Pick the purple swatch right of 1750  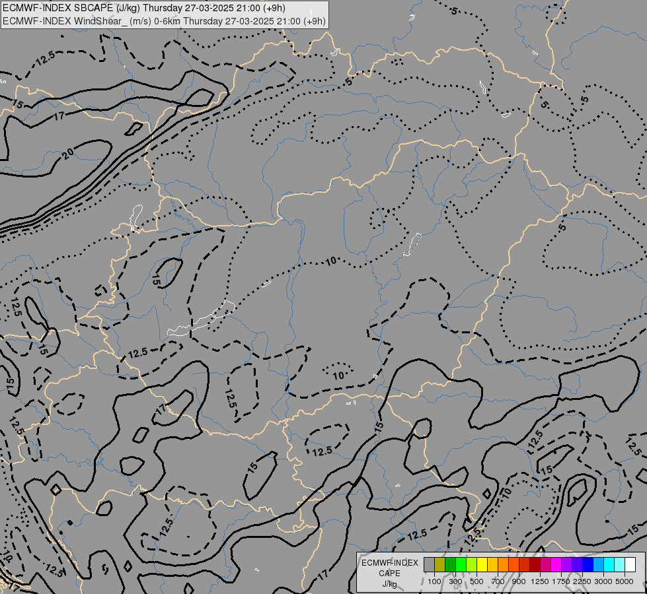(x=566, y=564)
